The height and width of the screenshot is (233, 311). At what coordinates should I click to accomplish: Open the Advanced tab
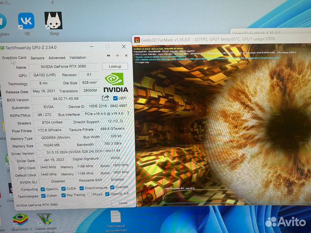pos(57,58)
